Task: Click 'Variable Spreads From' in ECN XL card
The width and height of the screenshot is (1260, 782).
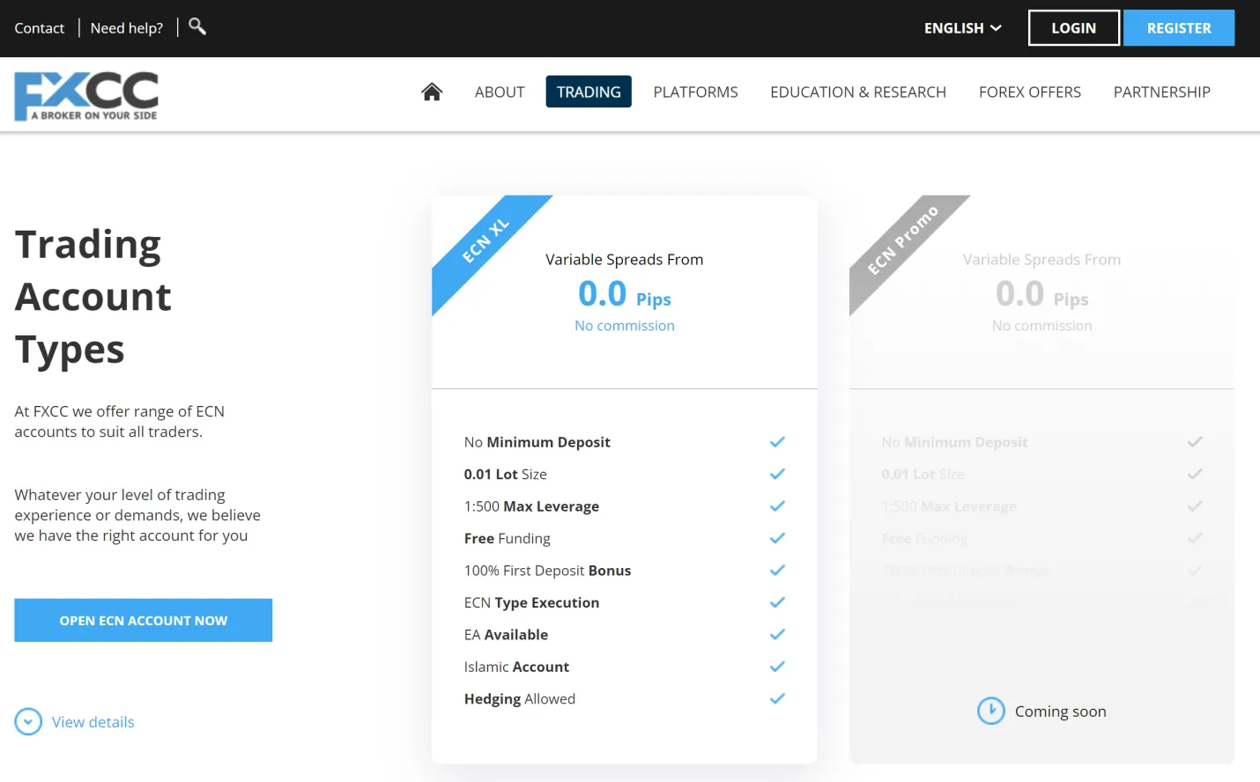Action: pos(625,260)
